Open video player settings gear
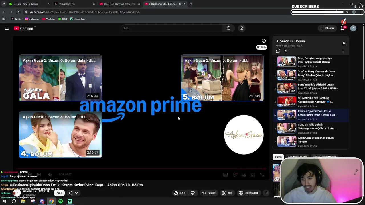The image size is (365, 205). point(235,175)
